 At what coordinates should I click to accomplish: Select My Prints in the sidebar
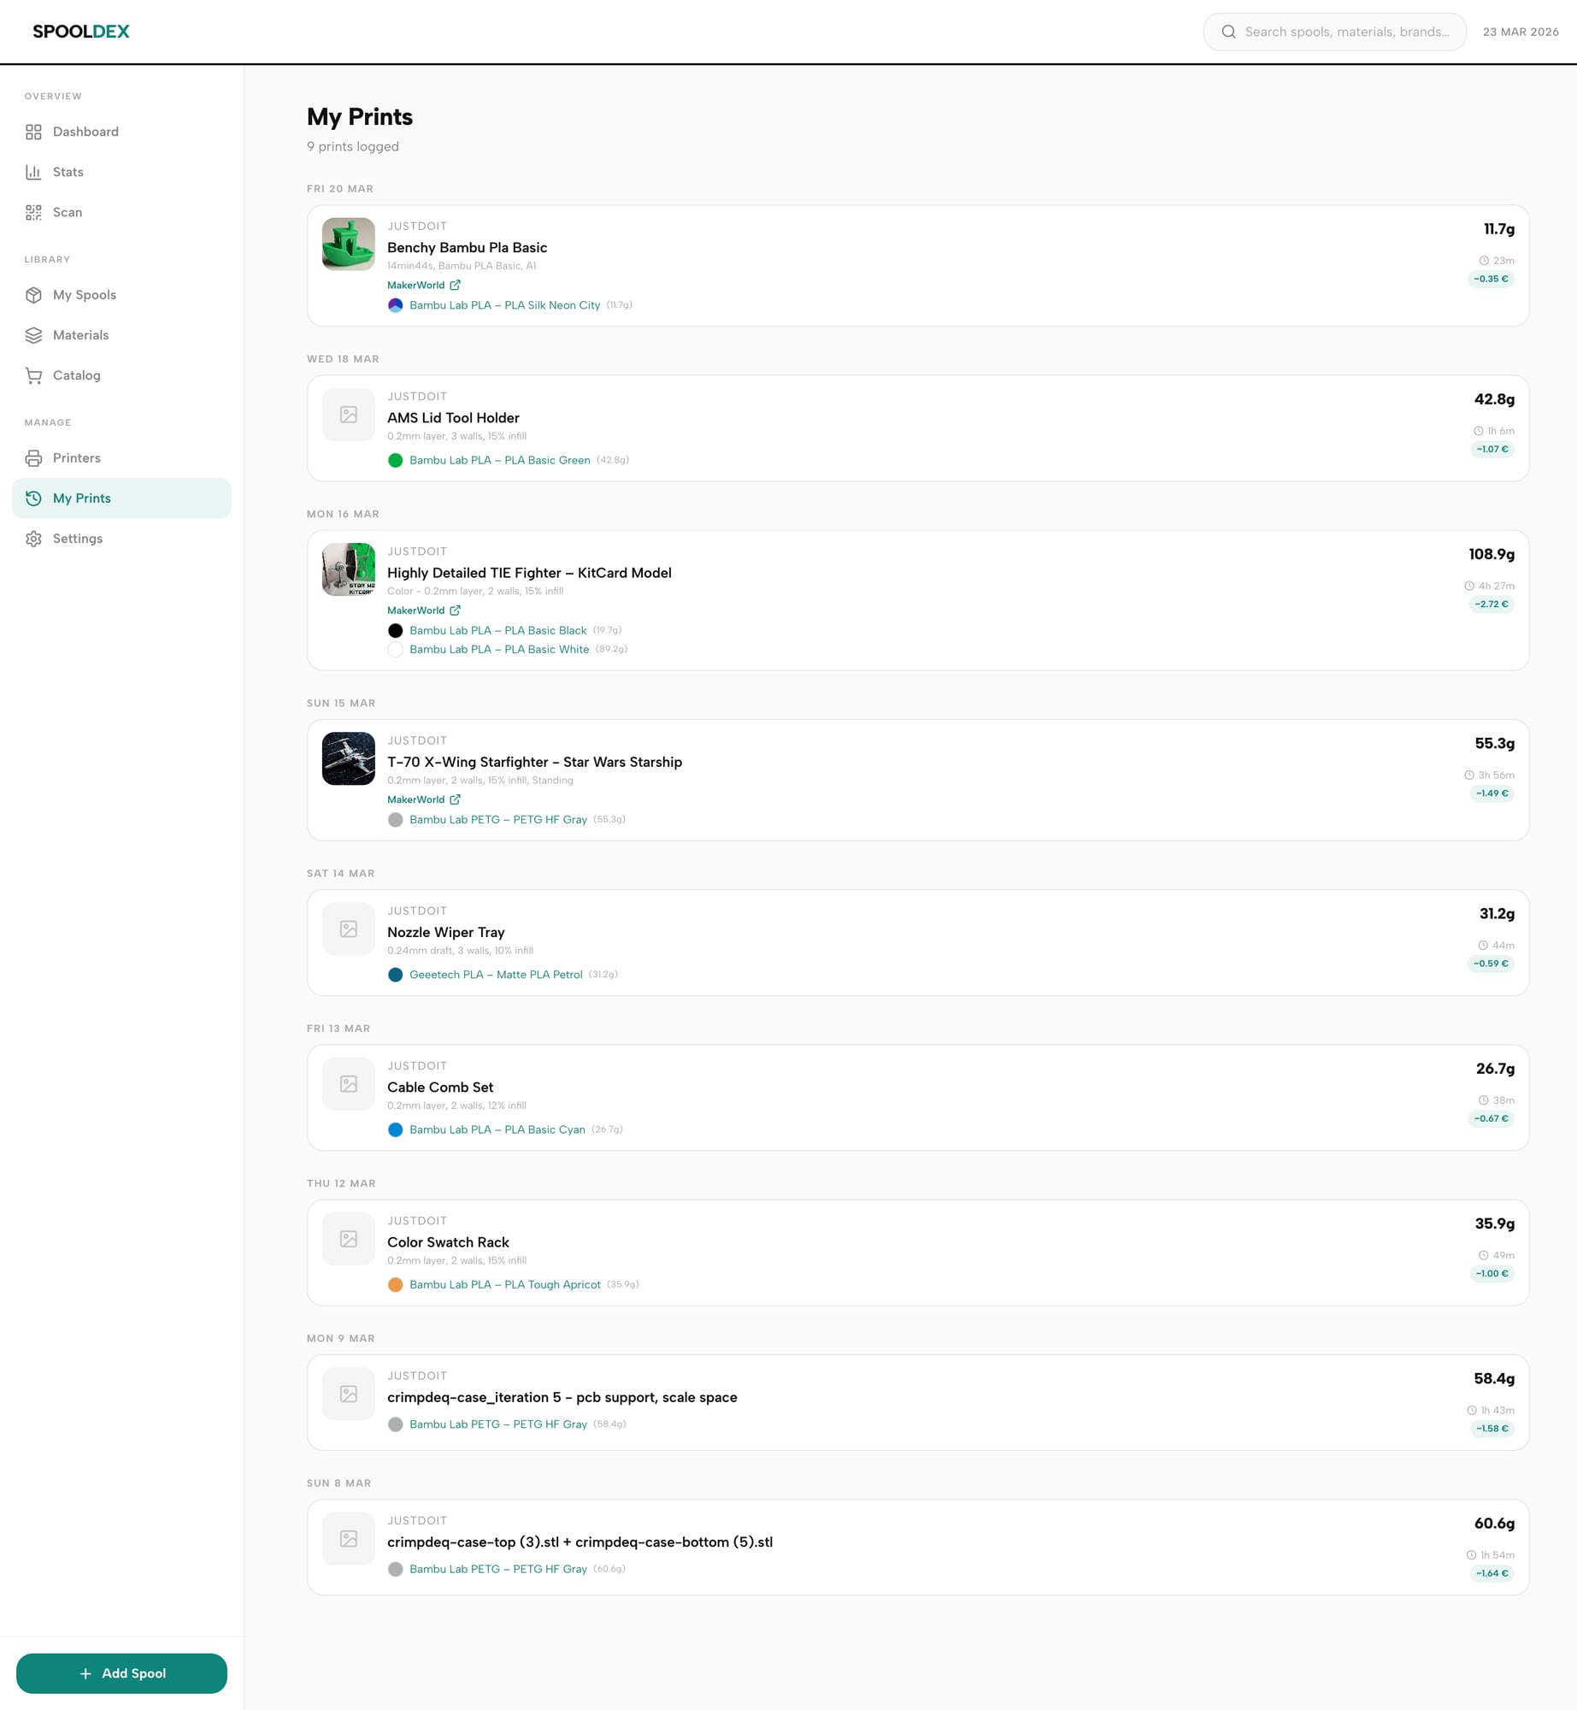[81, 498]
